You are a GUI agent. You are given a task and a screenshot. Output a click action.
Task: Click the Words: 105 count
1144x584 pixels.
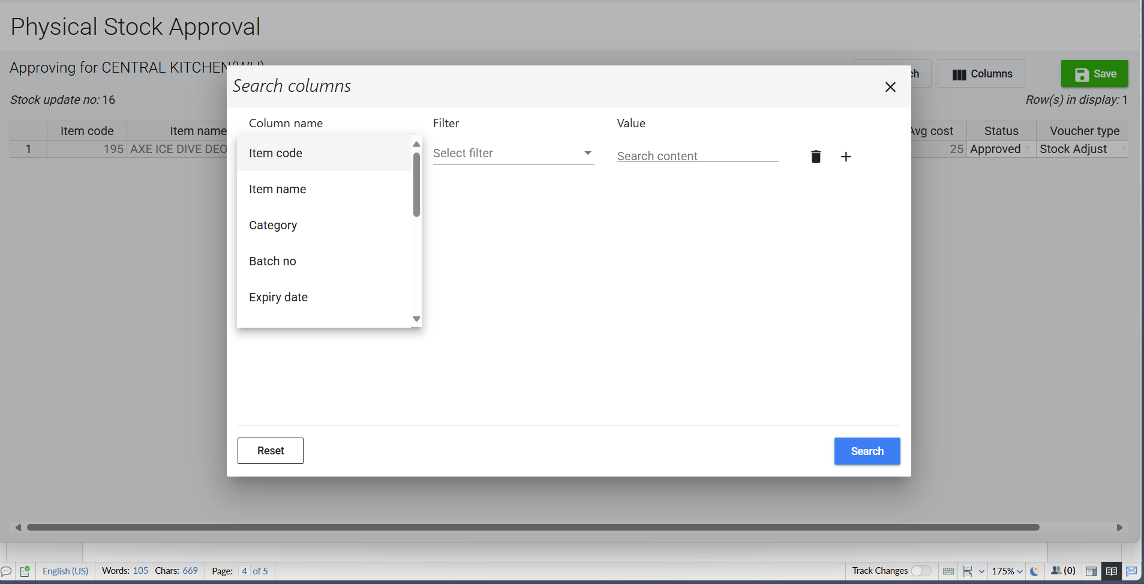coord(125,571)
